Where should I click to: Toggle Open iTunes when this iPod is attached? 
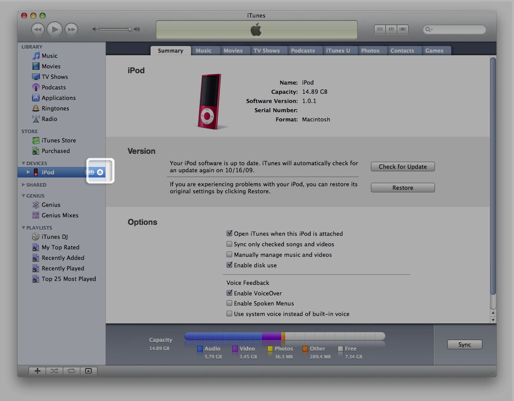pyautogui.click(x=230, y=234)
